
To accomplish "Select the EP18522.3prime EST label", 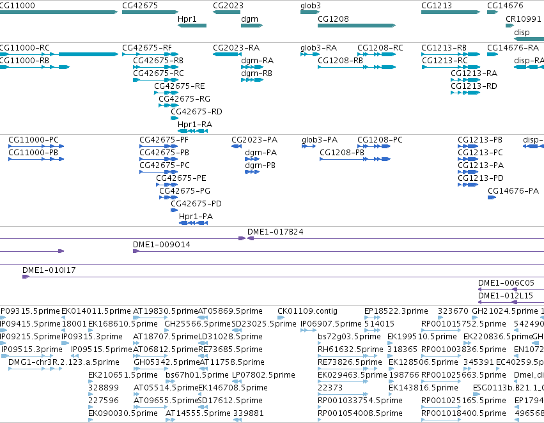I will point(396,311).
